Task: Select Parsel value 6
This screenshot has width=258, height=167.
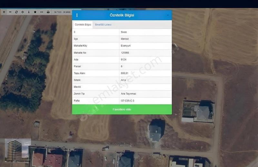Action: click(122, 66)
